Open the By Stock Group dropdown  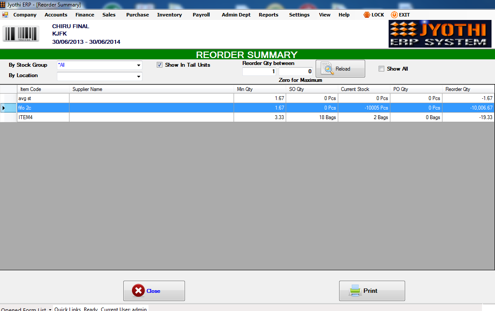(x=139, y=65)
